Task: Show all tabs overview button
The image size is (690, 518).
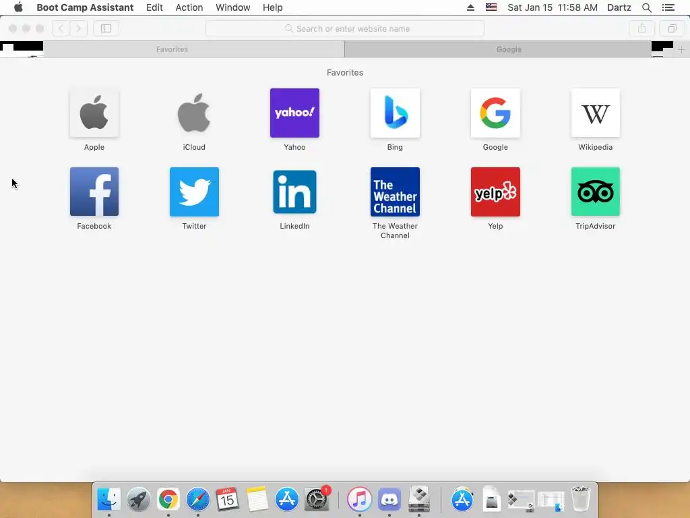Action: click(x=672, y=28)
